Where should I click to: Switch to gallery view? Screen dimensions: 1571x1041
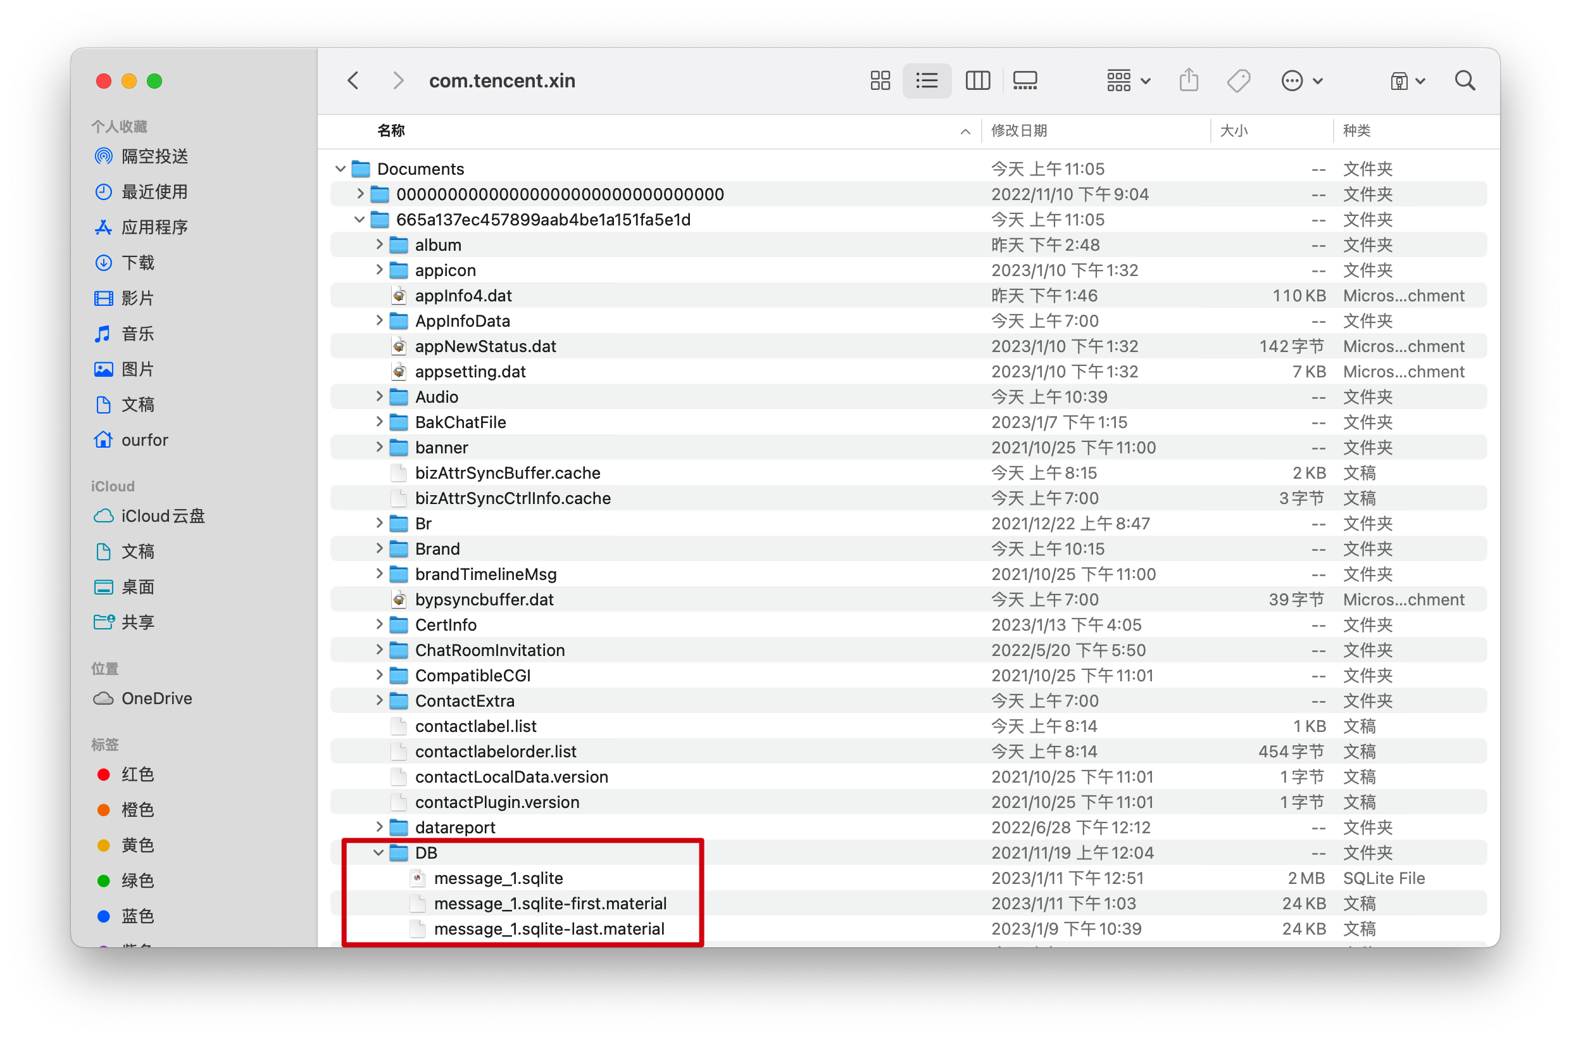coord(1025,81)
